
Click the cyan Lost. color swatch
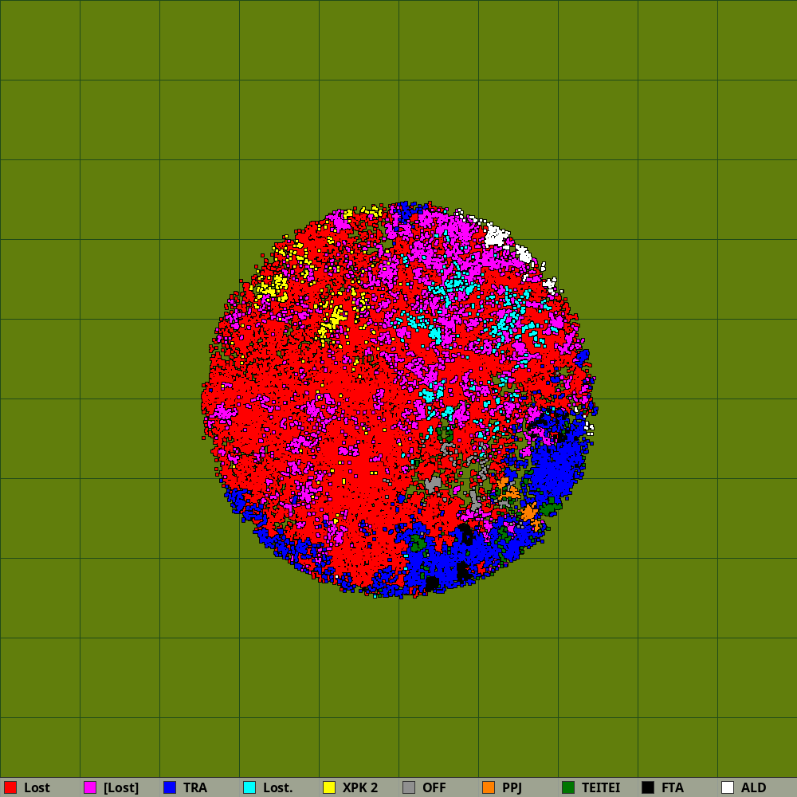(249, 787)
